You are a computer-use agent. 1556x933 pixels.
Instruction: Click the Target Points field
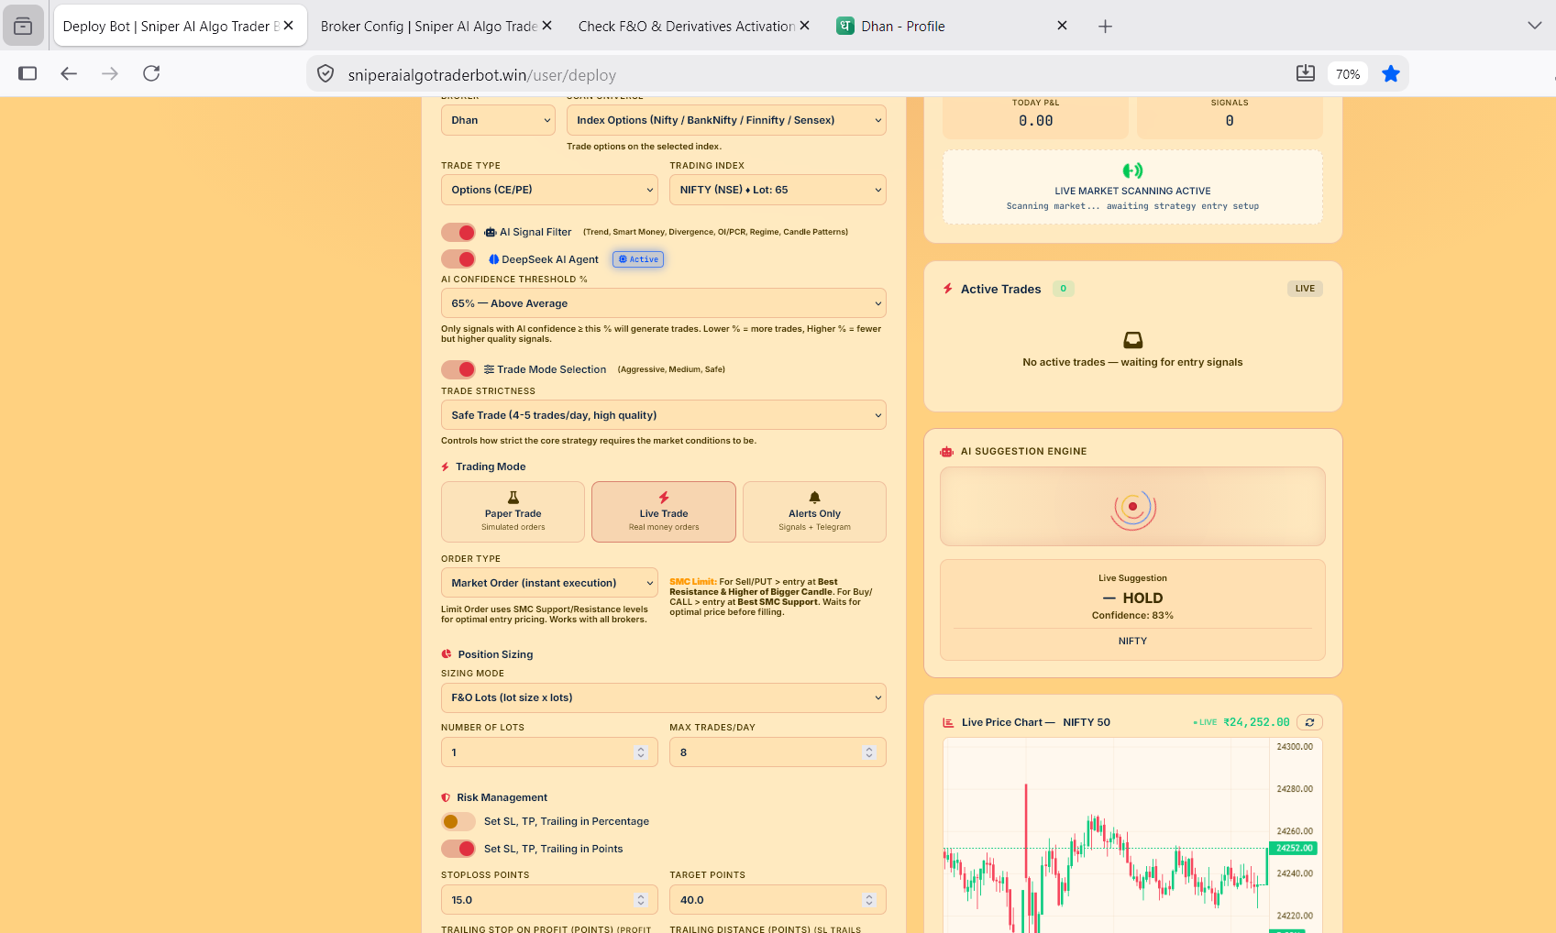point(778,900)
